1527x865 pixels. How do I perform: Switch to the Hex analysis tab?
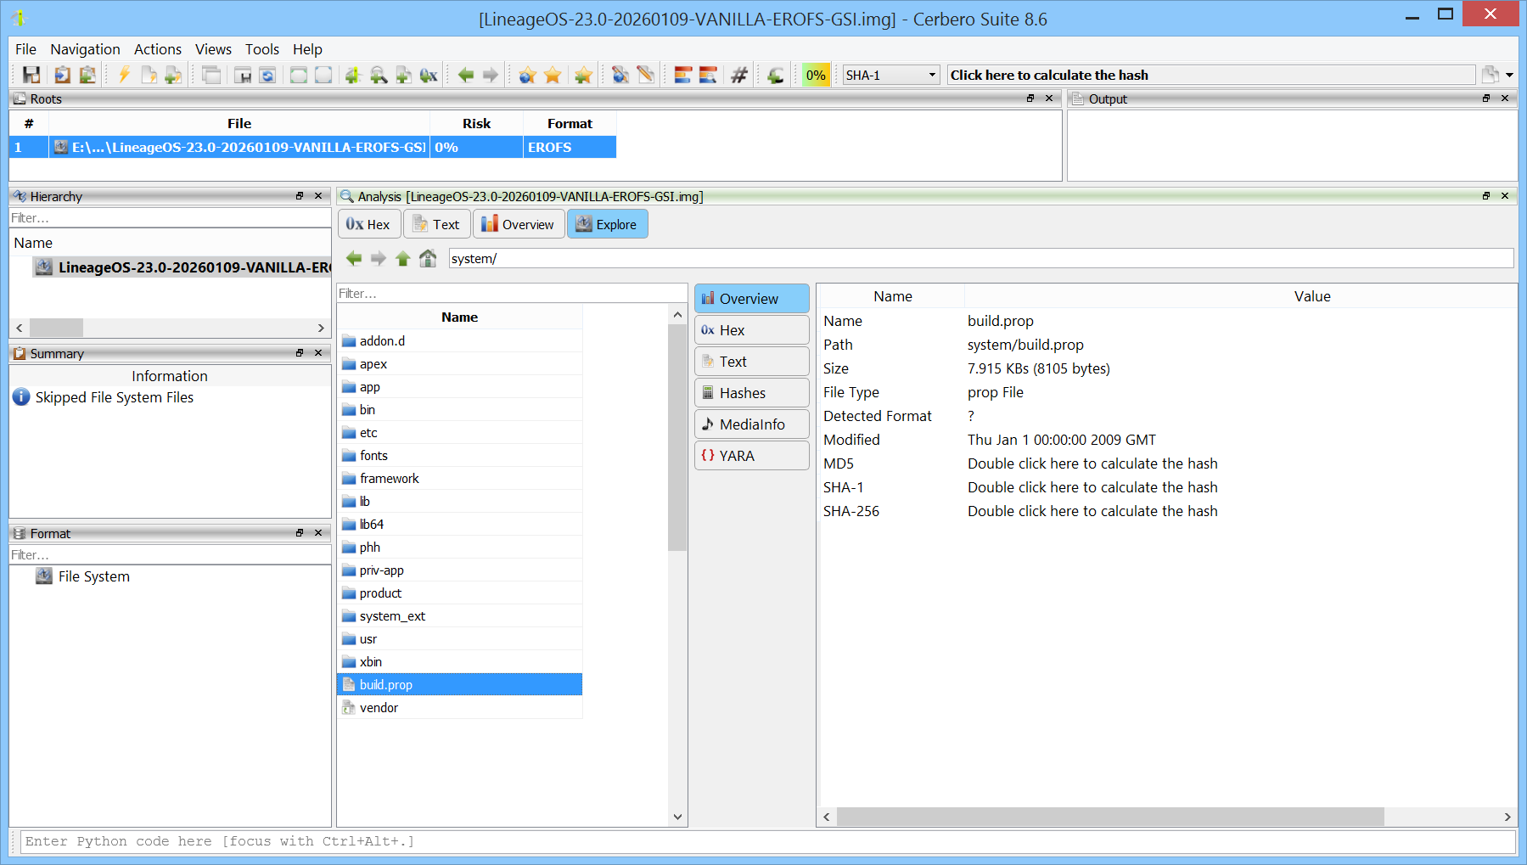point(368,225)
